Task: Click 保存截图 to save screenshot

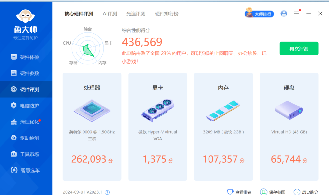Action: (272, 192)
